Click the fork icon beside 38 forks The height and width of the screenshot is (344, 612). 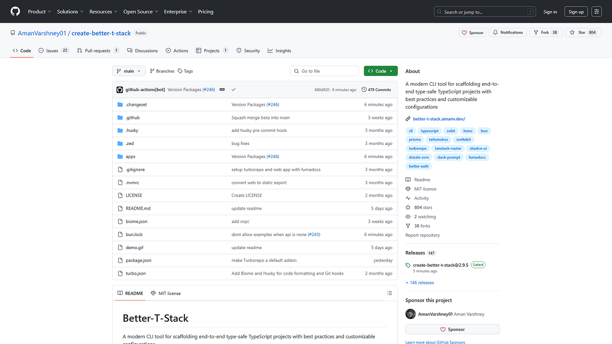click(x=408, y=226)
